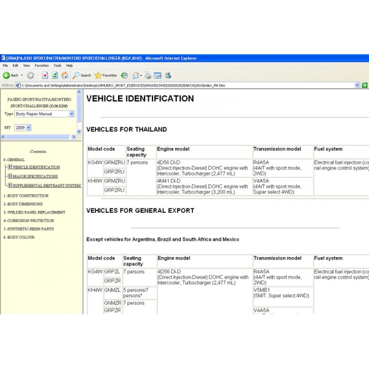Open the Help menu
This screenshot has height=369, width=369.
click(69, 65)
